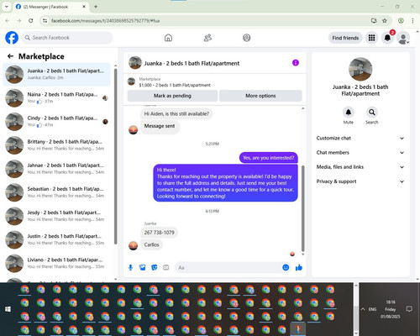View site information icon in address bar
Image resolution: width=420 pixels, height=336 pixels.
pos(45,20)
